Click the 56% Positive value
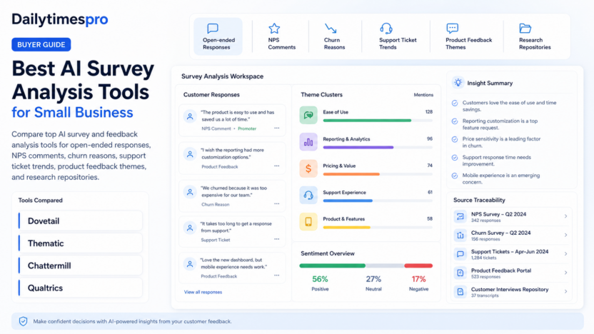The height and width of the screenshot is (334, 594). coord(320,279)
